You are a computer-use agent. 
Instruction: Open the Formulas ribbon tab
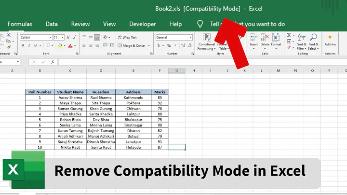(20, 24)
